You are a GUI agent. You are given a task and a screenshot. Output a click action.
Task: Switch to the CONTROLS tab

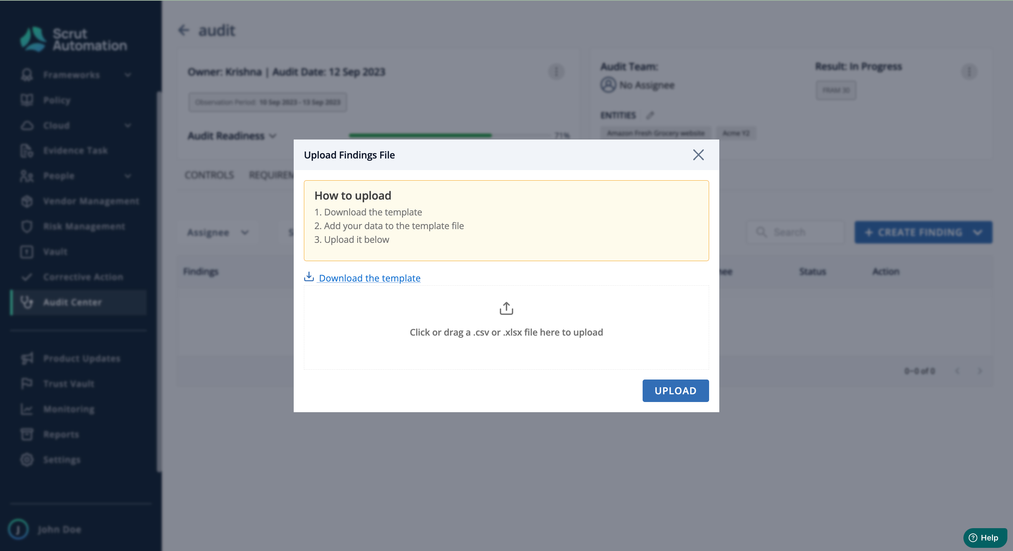[209, 175]
